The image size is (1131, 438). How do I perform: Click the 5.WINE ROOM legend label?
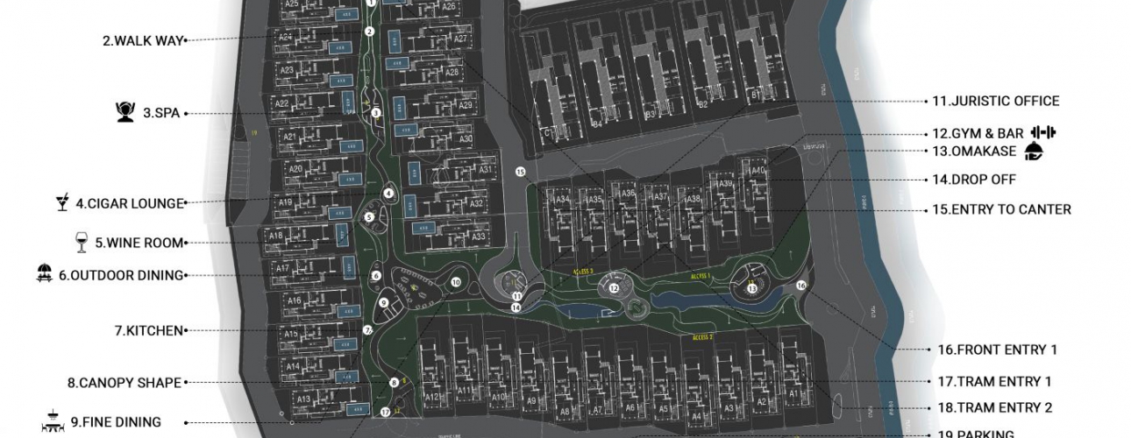point(139,243)
